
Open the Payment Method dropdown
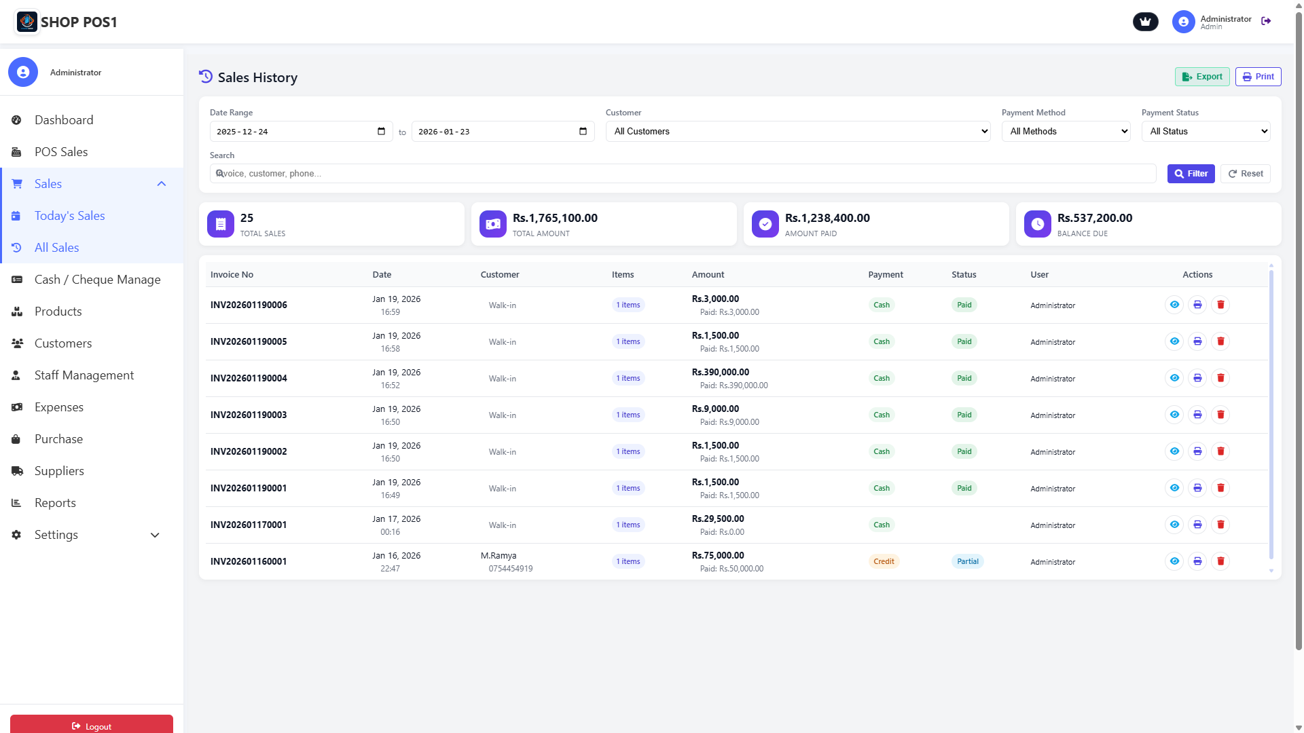1066,132
